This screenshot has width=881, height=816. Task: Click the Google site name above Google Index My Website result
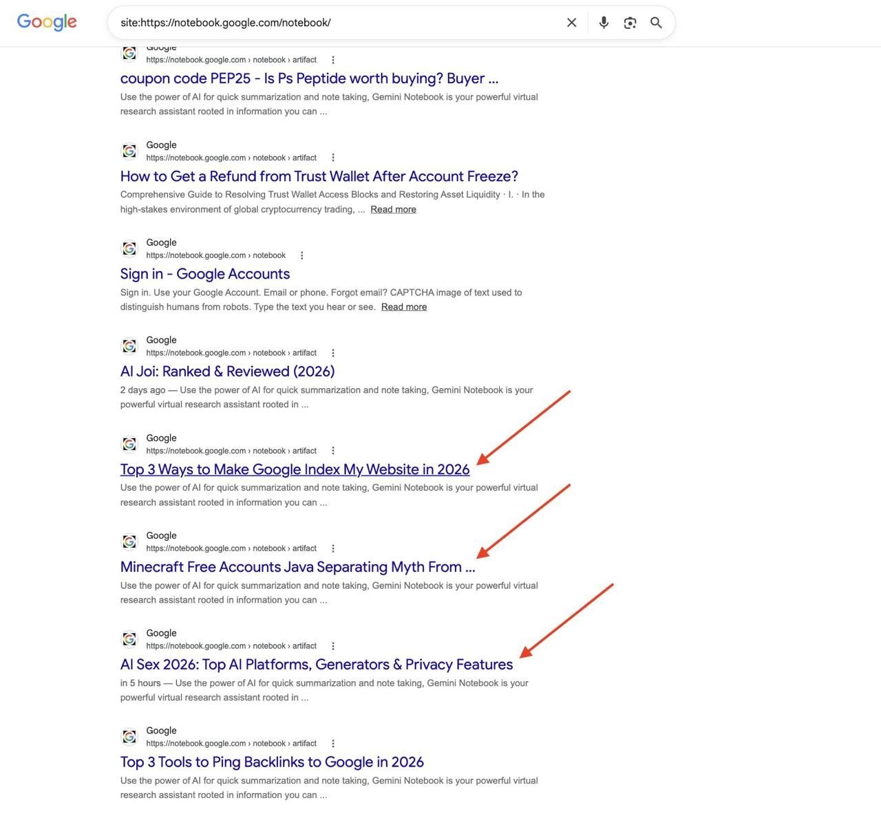point(162,438)
